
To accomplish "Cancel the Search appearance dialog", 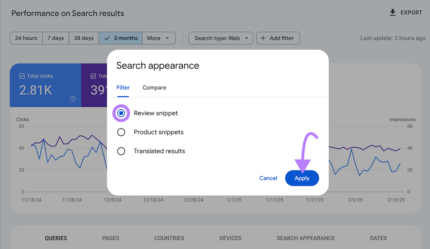I will pyautogui.click(x=268, y=178).
